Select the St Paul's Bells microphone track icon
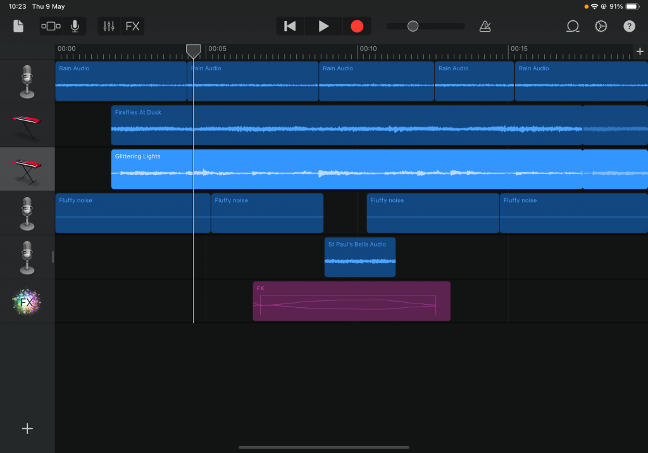648x453 pixels. pyautogui.click(x=27, y=257)
